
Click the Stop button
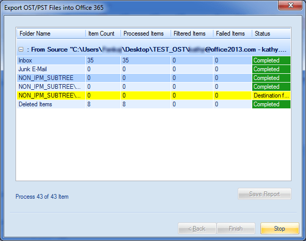[280, 228]
